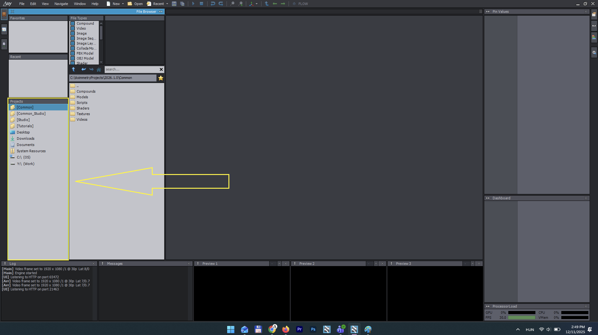The height and width of the screenshot is (335, 598).
Task: Click the File Browser back arrow
Action: click(84, 69)
